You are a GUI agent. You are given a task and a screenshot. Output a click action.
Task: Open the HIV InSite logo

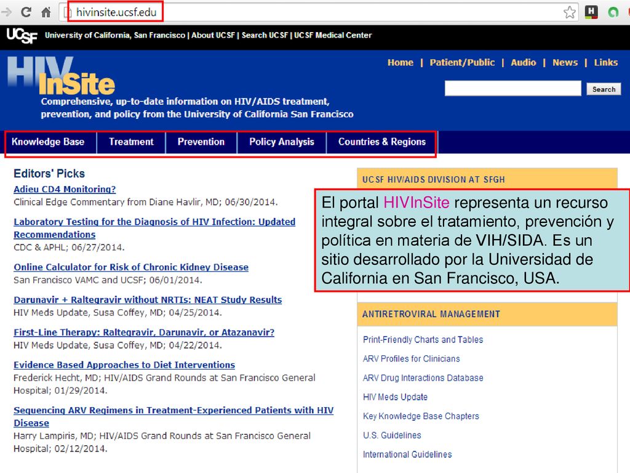click(x=61, y=76)
